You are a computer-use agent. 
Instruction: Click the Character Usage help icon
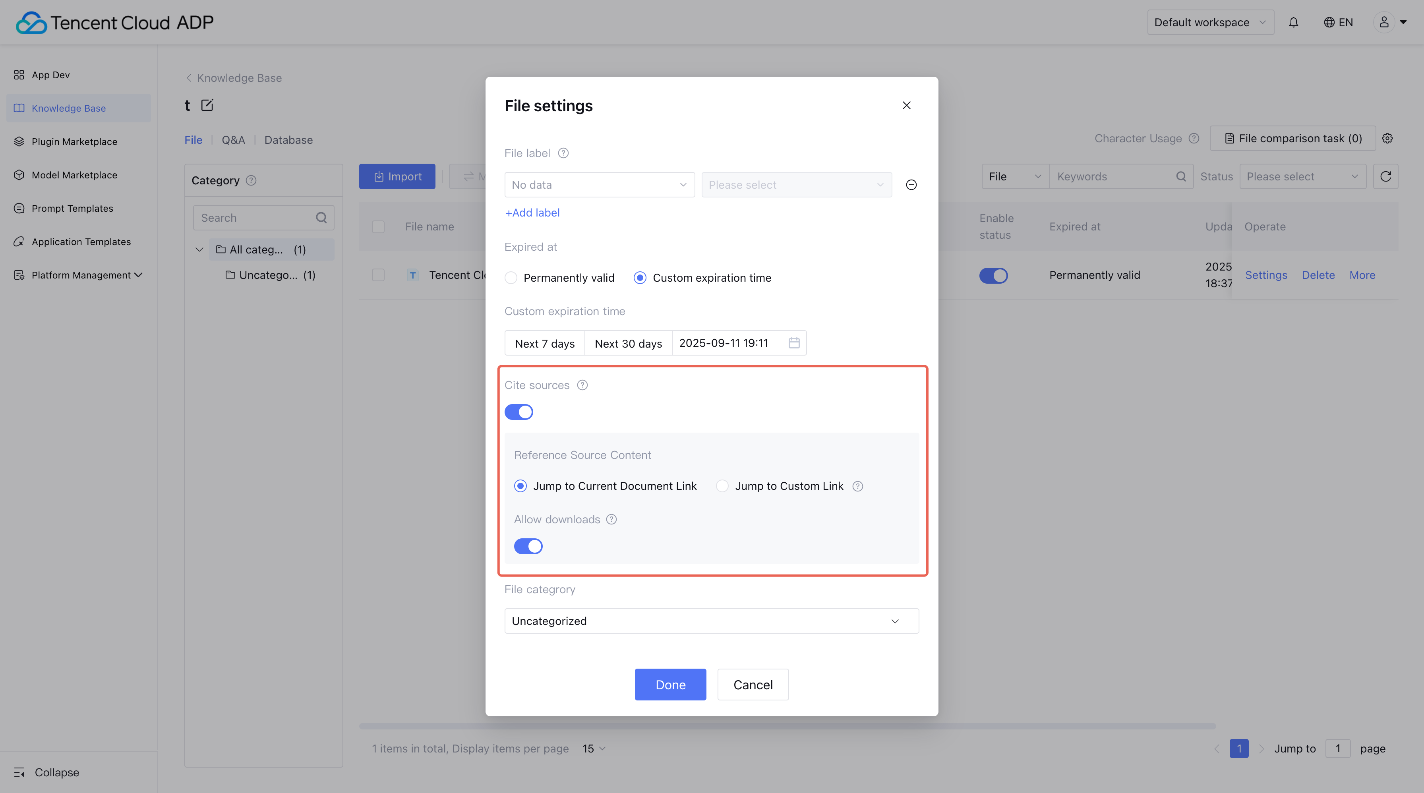(1194, 138)
